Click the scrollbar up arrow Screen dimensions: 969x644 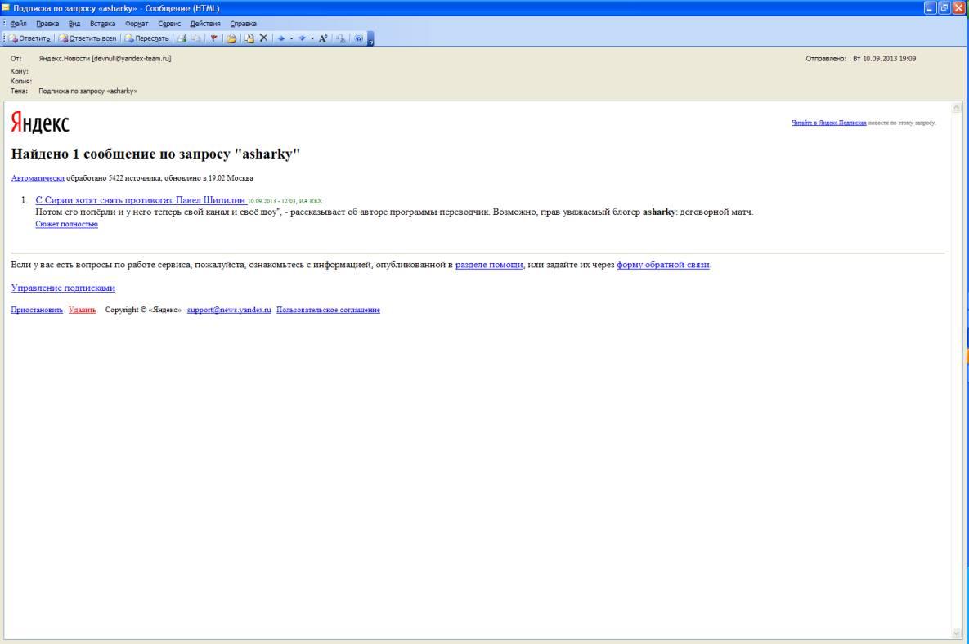[x=956, y=107]
